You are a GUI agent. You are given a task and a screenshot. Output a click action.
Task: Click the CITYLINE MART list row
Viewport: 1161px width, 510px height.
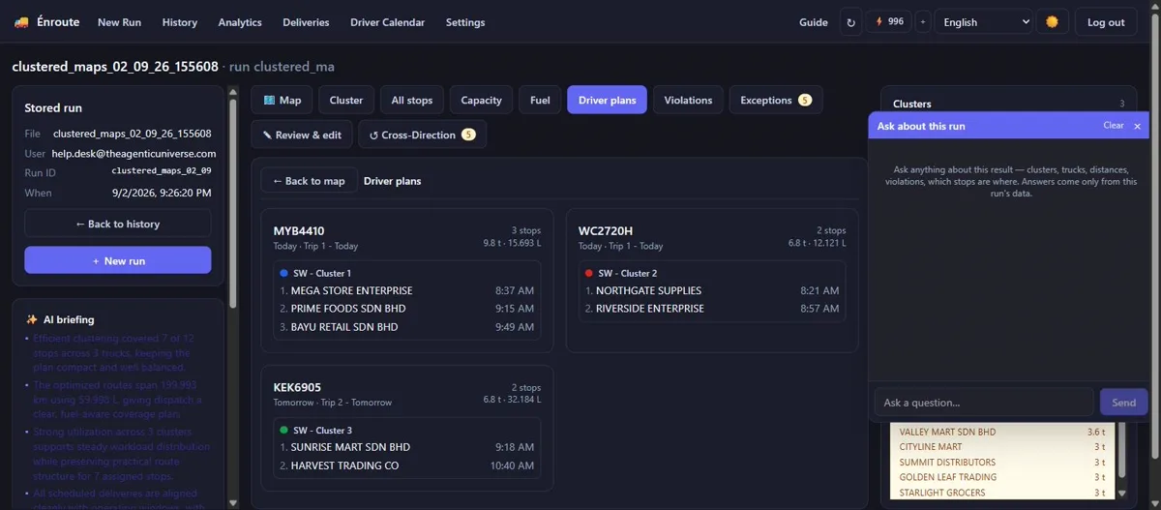(x=1001, y=447)
